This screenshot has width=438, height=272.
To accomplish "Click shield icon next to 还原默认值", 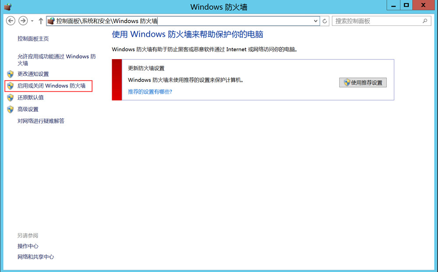I will (x=11, y=98).
